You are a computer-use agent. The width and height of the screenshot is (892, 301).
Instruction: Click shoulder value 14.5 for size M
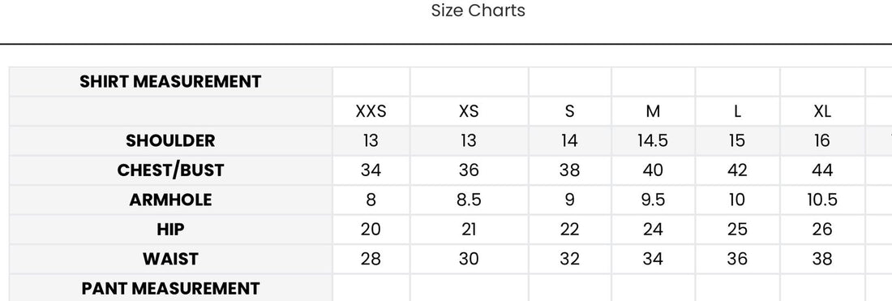(653, 140)
